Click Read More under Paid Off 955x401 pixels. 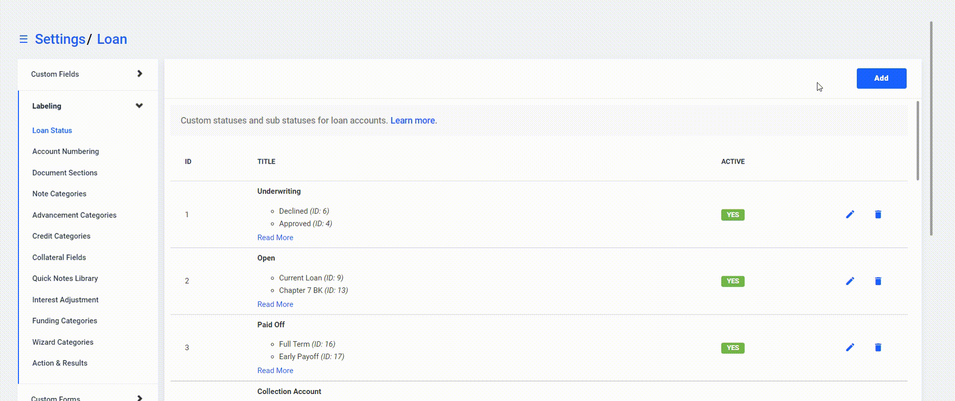tap(275, 371)
